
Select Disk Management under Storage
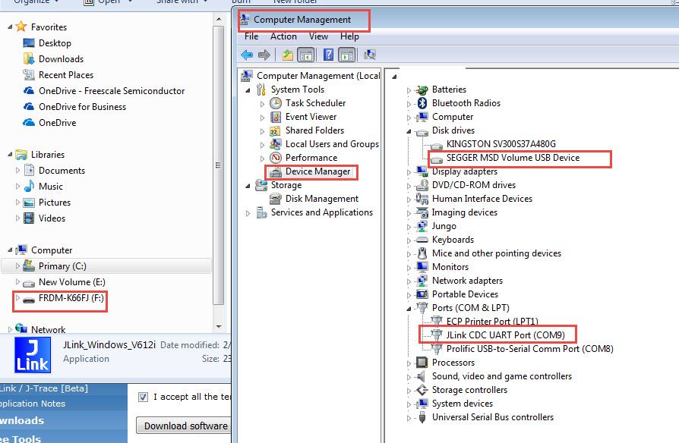(322, 199)
